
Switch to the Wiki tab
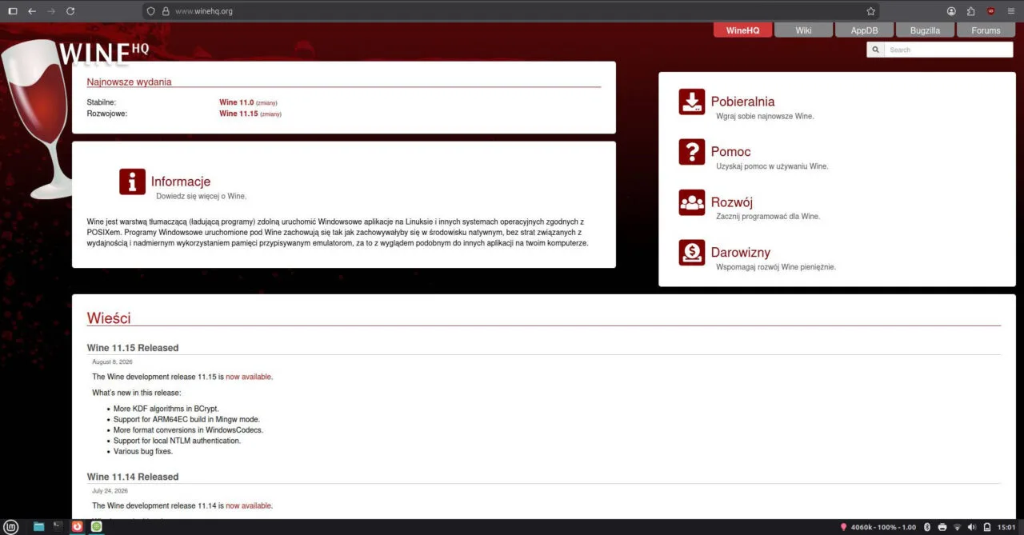803,30
